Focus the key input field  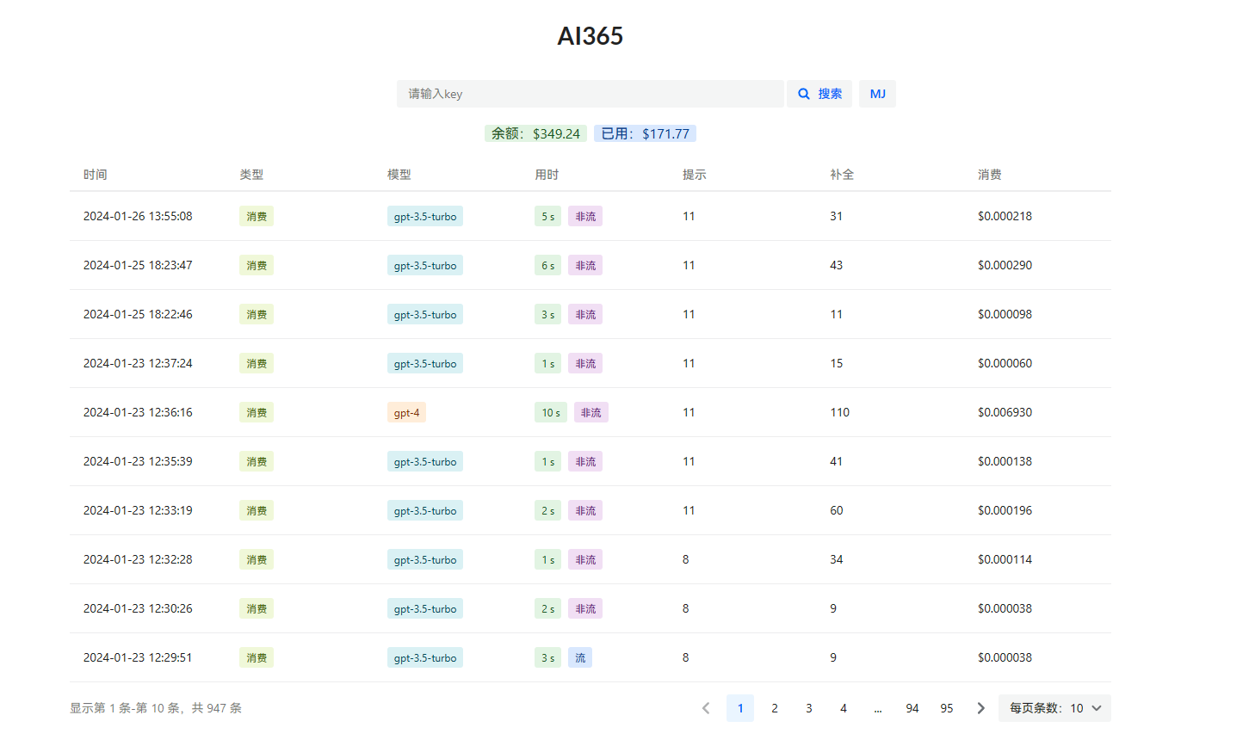point(590,94)
